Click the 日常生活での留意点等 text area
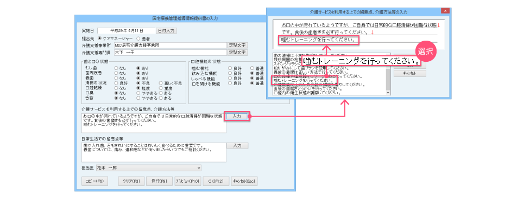Image resolution: width=505 pixels, height=200 pixels. coord(154,152)
